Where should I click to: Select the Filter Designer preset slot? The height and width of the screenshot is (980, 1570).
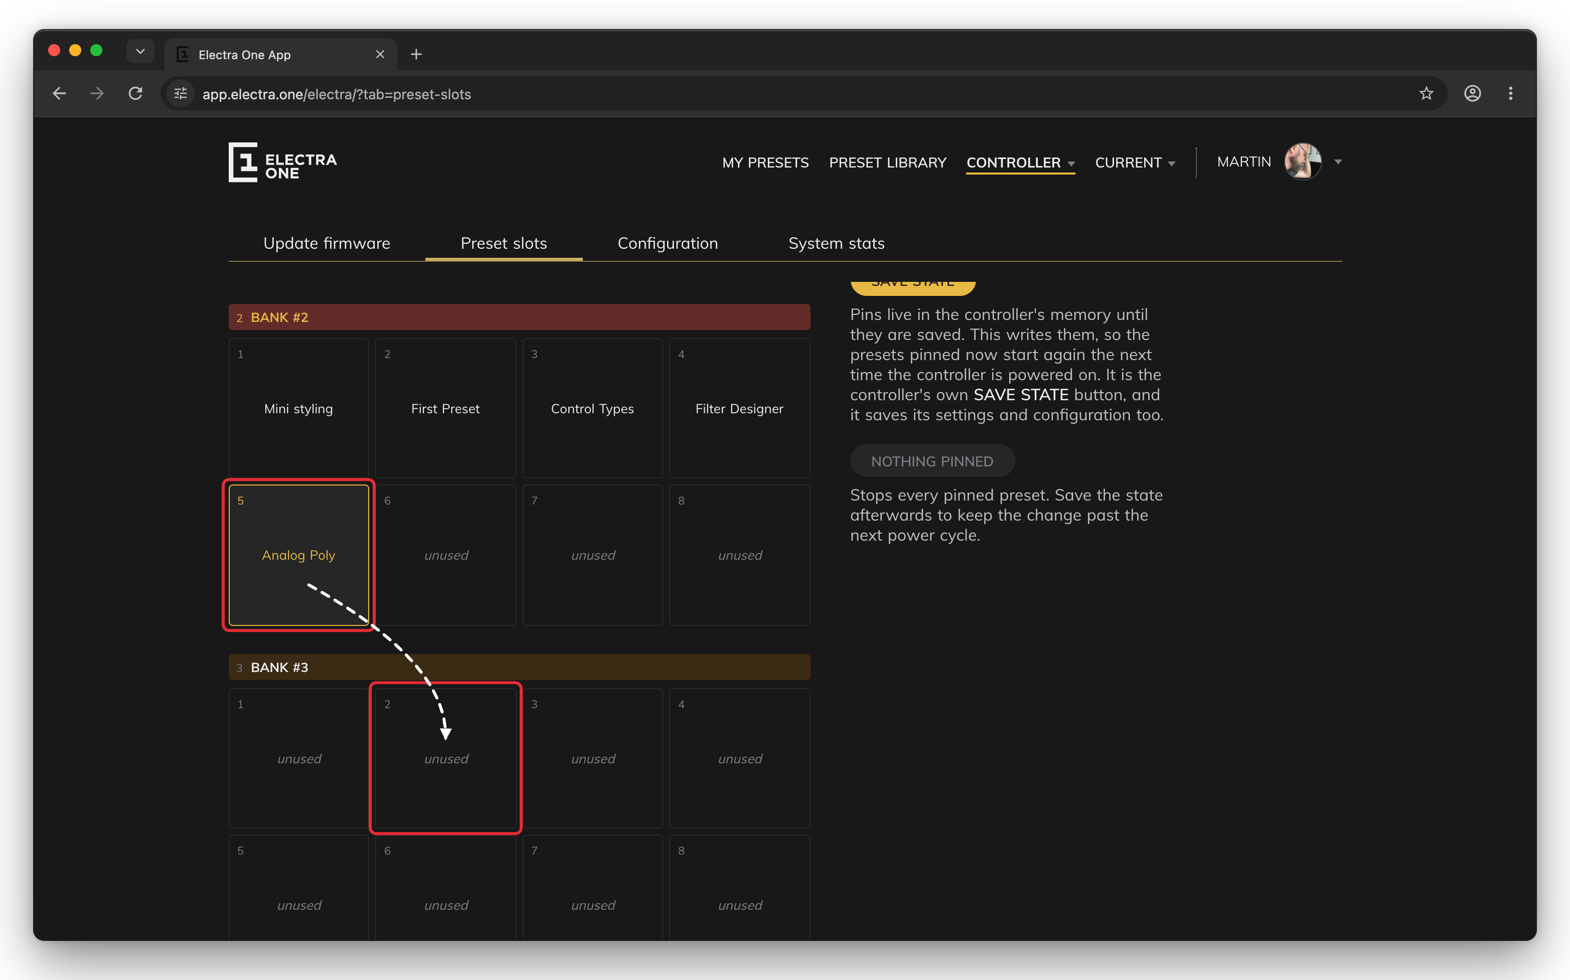[740, 408]
